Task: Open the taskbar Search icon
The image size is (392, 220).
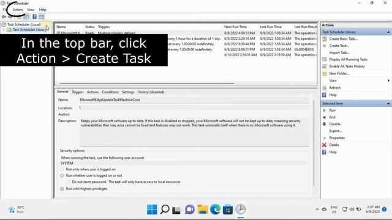Action: (x=165, y=210)
